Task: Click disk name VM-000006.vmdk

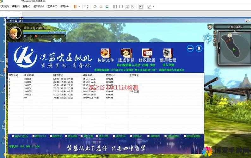Action: point(91,98)
